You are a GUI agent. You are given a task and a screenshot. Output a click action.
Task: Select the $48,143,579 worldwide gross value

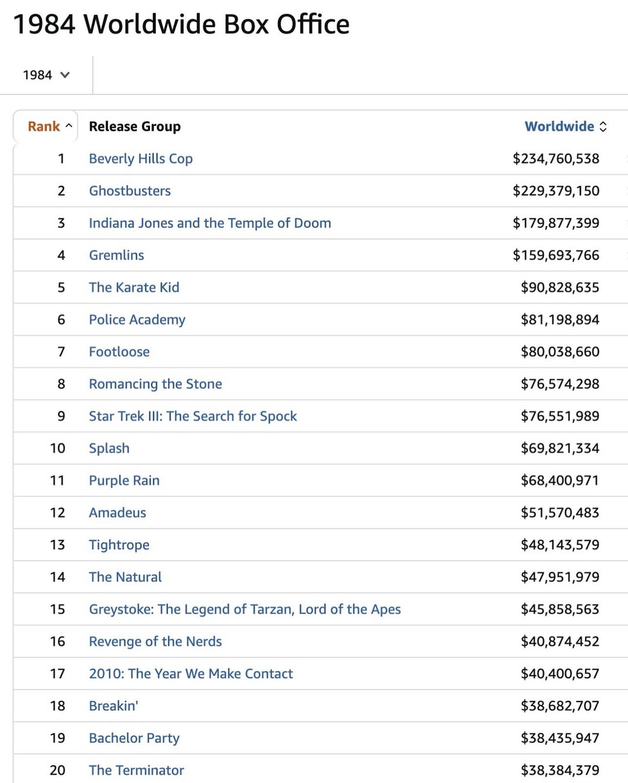pos(560,544)
